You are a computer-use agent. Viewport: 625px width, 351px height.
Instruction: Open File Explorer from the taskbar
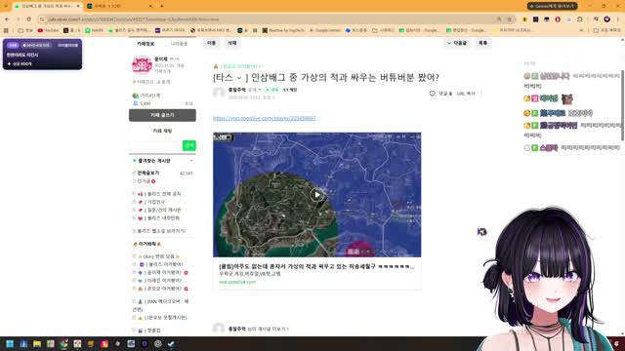pyautogui.click(x=37, y=344)
